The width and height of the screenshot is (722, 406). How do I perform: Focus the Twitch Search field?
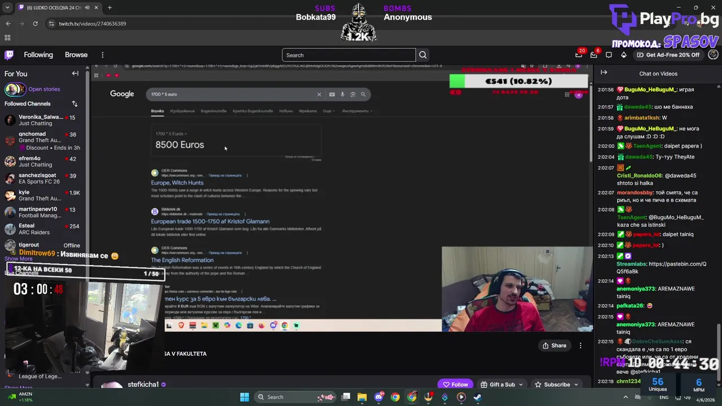(x=349, y=55)
